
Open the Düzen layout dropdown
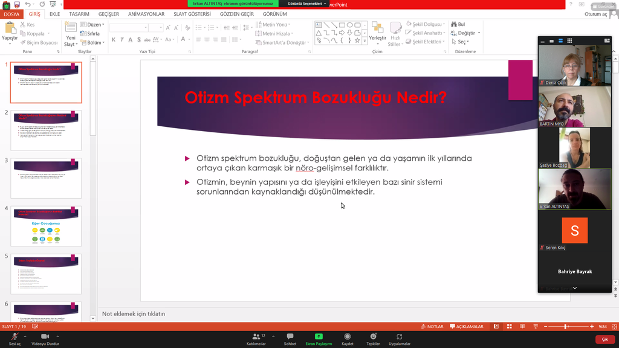pos(93,25)
